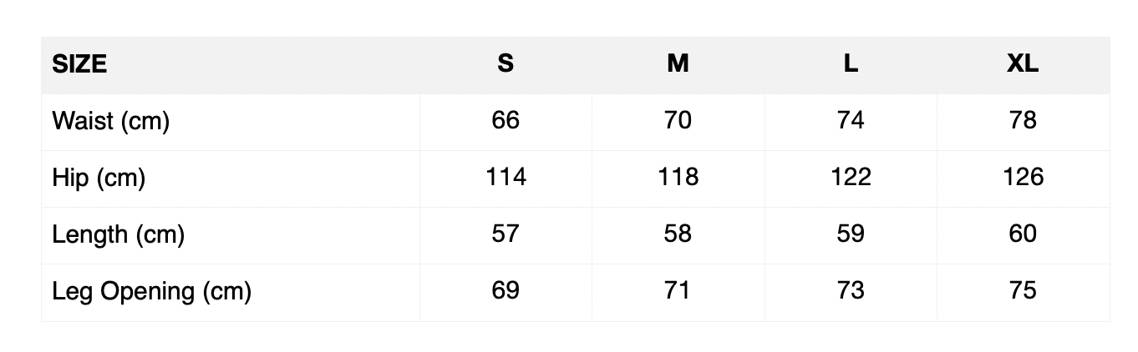Select the XL size header
The image size is (1138, 352).
click(x=1023, y=64)
